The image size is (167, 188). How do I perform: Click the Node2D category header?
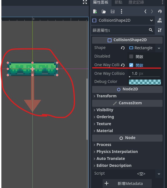point(127,89)
